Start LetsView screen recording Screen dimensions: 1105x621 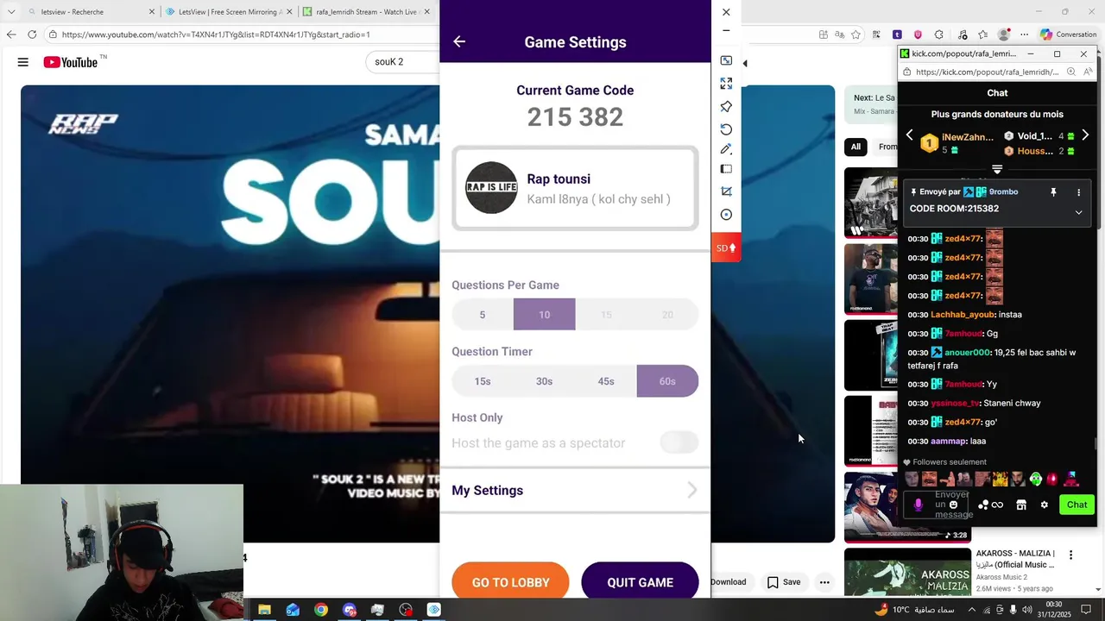point(726,215)
